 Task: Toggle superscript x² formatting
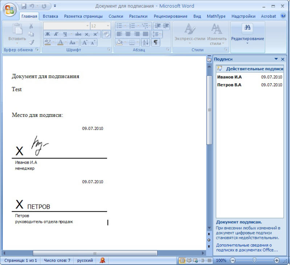click(95, 34)
